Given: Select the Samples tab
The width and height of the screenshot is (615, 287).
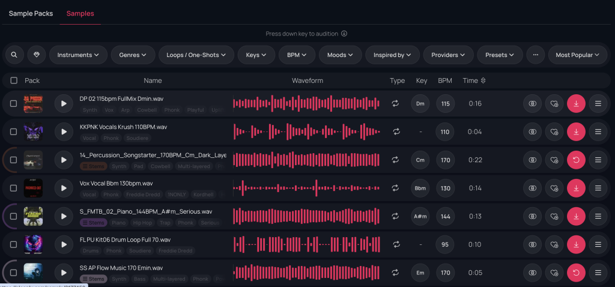Looking at the screenshot, I should click(x=80, y=13).
